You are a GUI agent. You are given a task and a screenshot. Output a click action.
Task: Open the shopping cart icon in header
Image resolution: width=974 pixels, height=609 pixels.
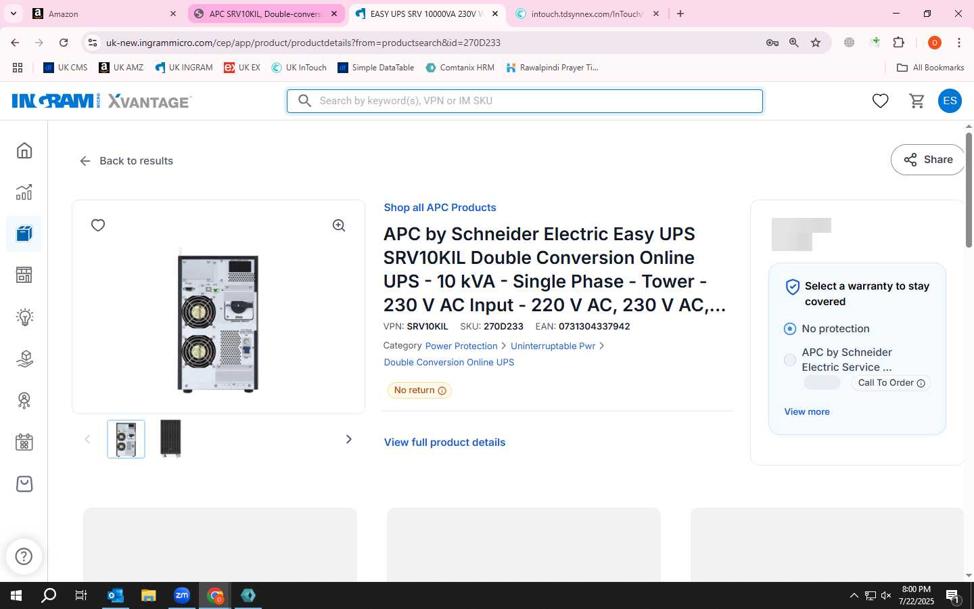coord(917,101)
